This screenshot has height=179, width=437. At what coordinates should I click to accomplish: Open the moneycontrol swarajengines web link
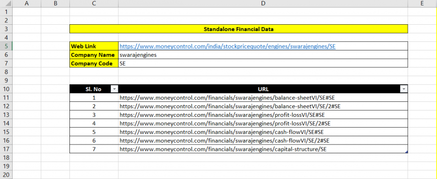pos(227,47)
